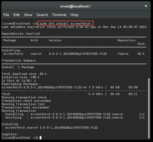
Task: Click the 'fedora' repository name in table
Action: click(123, 54)
